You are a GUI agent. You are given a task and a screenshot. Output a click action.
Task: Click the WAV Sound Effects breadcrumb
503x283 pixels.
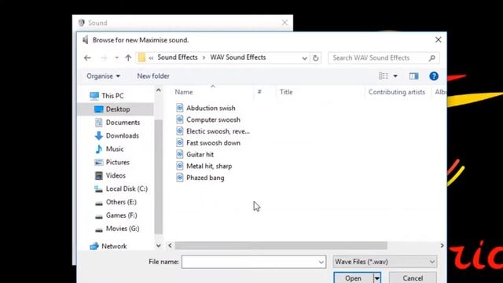(238, 57)
